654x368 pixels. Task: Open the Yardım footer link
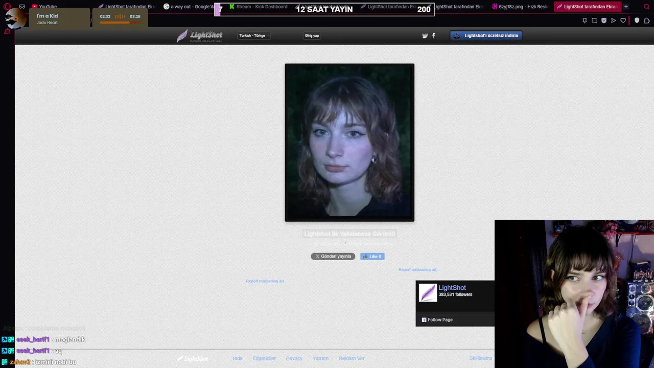point(320,358)
